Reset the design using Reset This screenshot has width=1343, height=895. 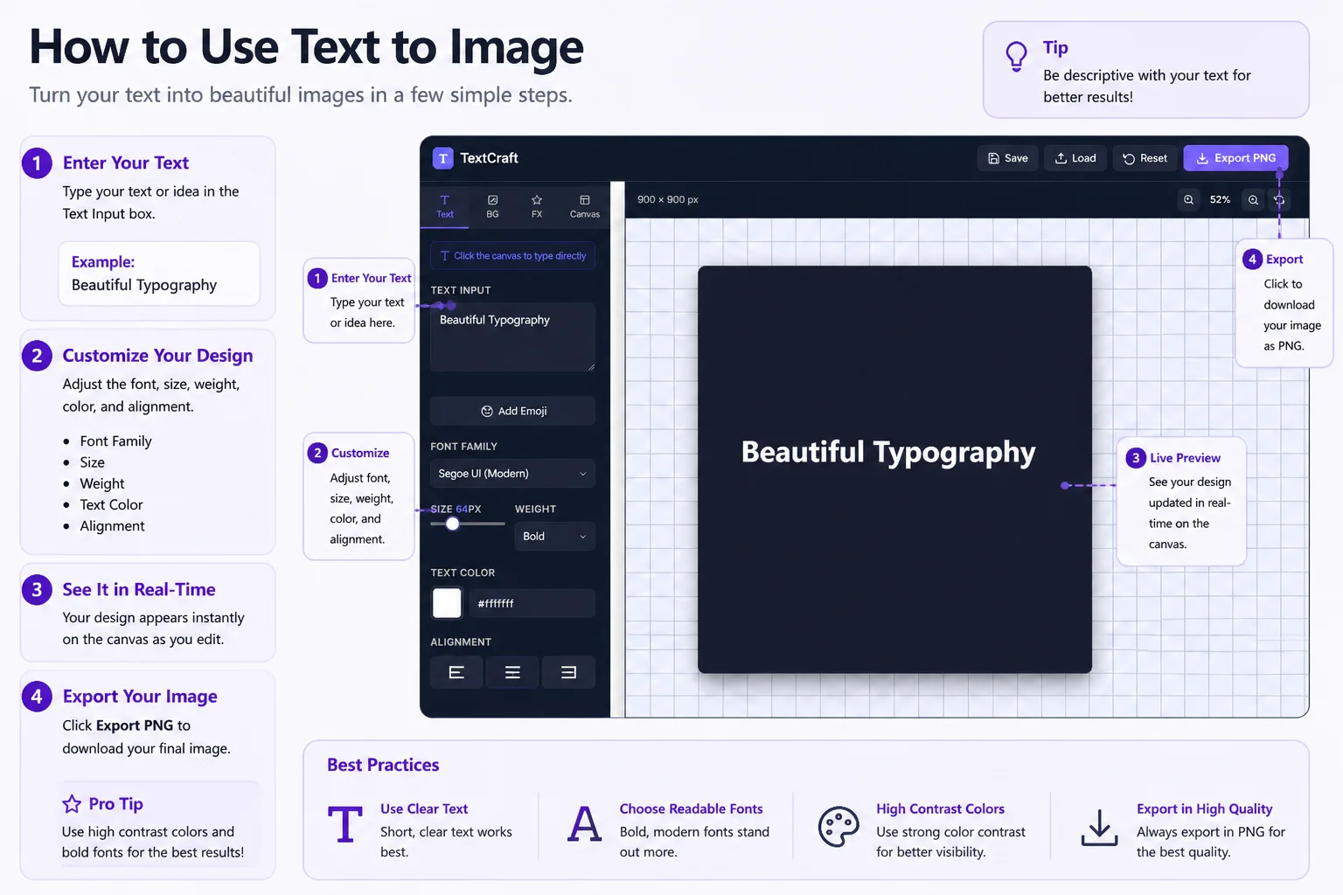point(1145,158)
